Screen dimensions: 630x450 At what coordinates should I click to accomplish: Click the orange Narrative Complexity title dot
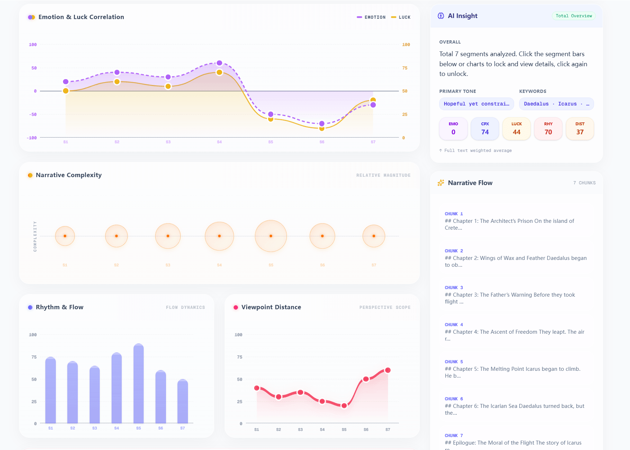tap(30, 175)
